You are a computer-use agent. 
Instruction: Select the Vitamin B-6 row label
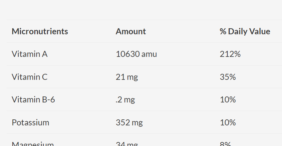pyautogui.click(x=33, y=99)
